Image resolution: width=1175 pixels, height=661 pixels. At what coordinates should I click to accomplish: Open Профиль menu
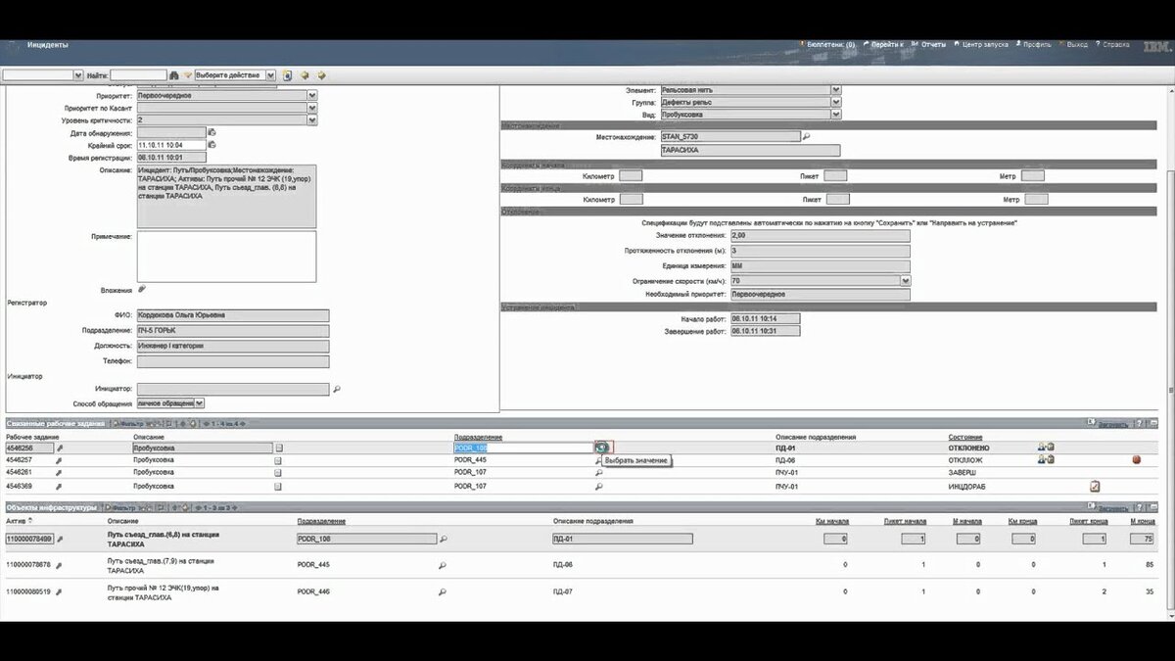pos(1034,45)
